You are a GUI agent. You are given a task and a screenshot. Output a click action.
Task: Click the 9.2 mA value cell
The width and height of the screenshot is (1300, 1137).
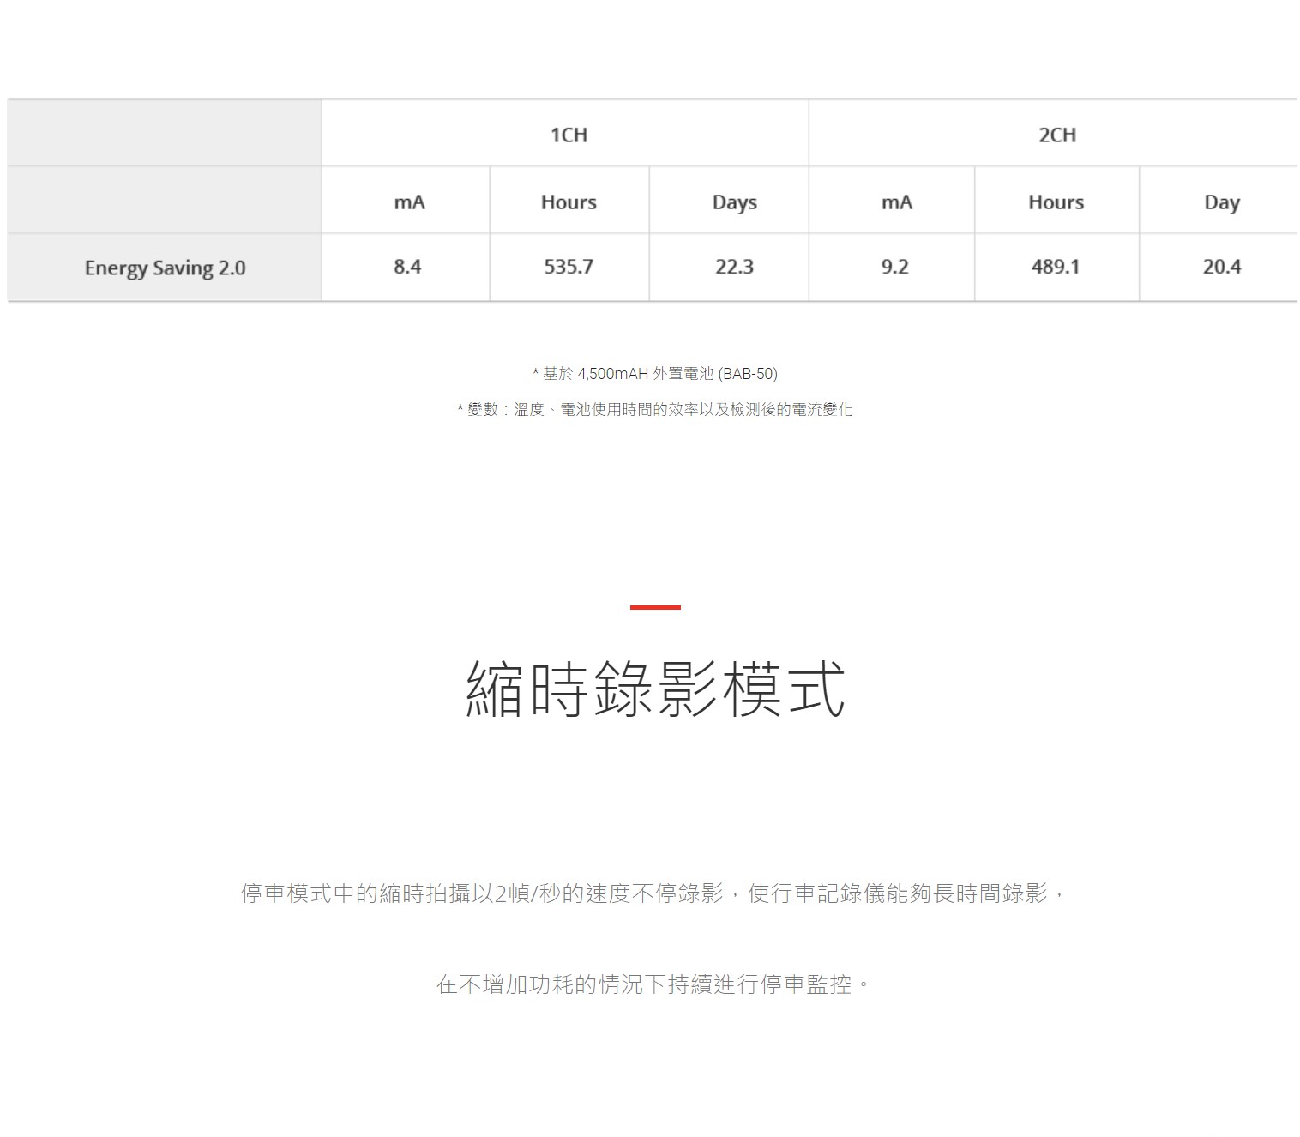pyautogui.click(x=894, y=267)
